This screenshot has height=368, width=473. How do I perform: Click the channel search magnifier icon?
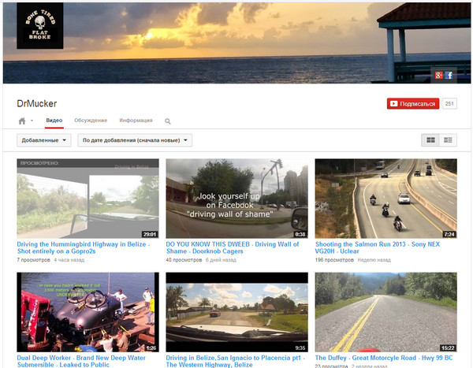[168, 121]
